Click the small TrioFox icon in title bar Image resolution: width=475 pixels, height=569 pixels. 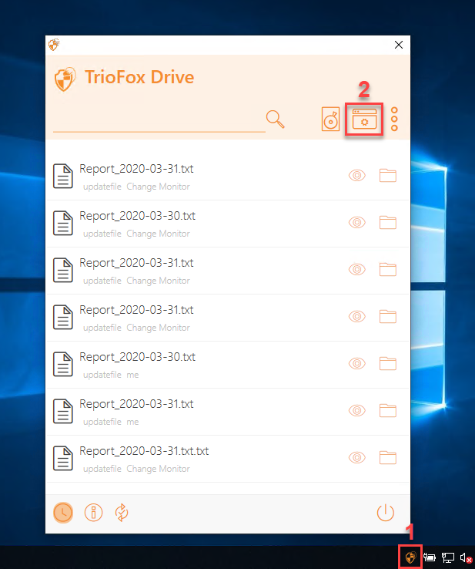click(54, 45)
